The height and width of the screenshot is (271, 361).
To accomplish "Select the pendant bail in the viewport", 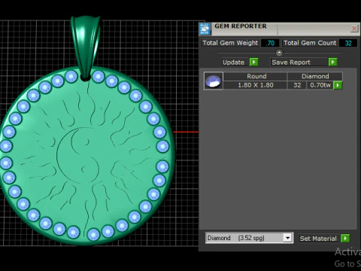I will [x=86, y=47].
